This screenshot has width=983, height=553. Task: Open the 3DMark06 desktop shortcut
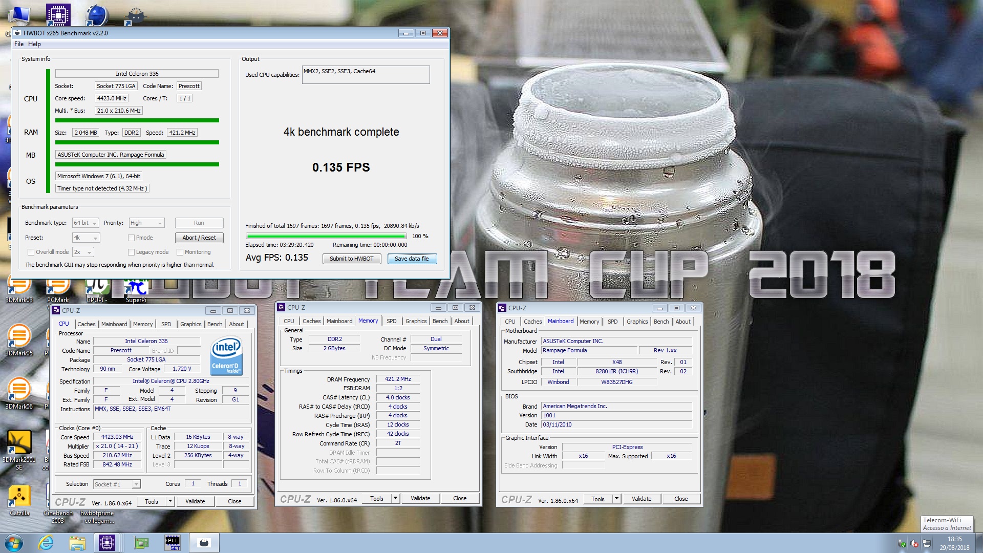[19, 393]
